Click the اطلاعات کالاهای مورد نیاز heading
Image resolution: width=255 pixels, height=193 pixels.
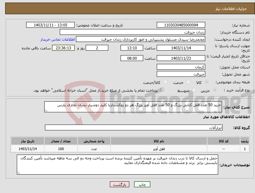[226, 117]
